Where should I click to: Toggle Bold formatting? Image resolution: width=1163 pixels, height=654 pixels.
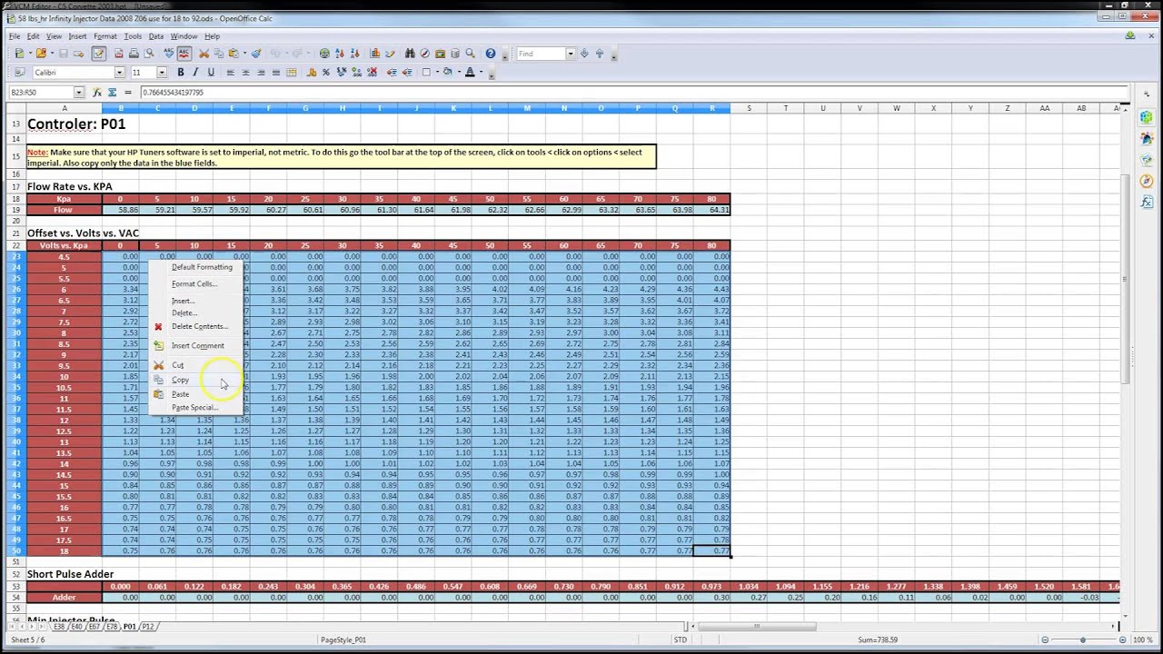[181, 73]
